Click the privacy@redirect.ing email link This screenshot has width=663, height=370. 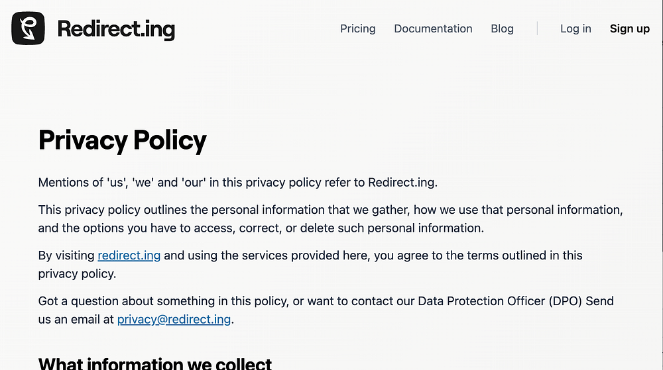pyautogui.click(x=174, y=319)
